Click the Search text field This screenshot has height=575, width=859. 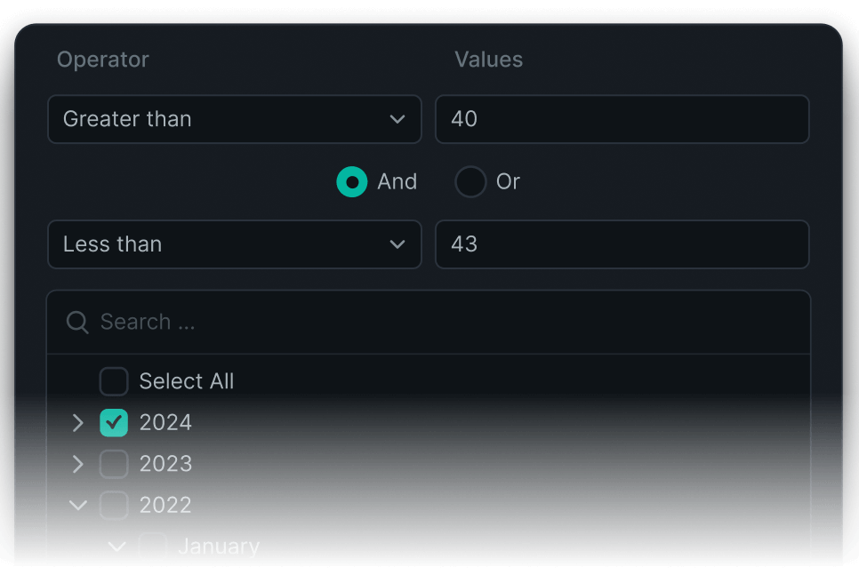point(445,322)
